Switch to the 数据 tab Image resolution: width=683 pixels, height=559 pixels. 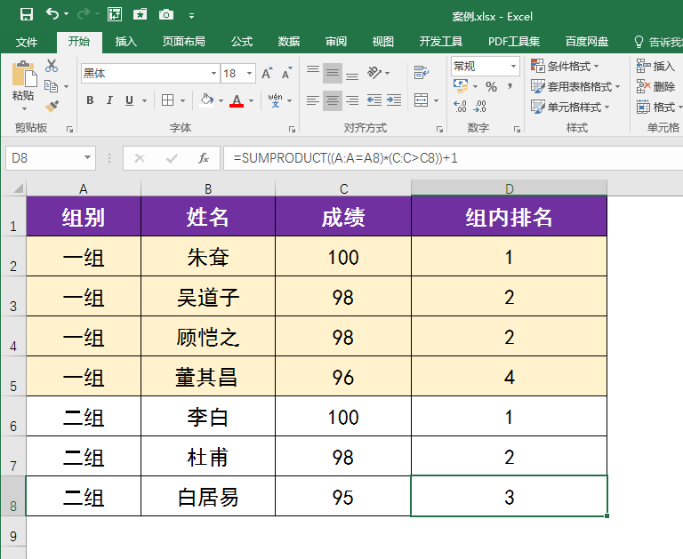pyautogui.click(x=289, y=42)
